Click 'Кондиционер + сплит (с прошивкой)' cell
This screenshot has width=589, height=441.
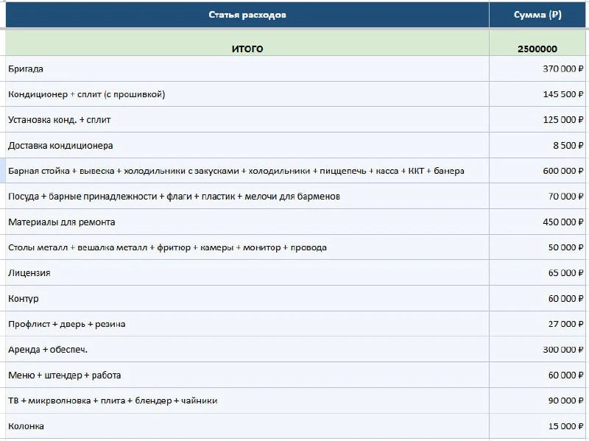point(247,94)
